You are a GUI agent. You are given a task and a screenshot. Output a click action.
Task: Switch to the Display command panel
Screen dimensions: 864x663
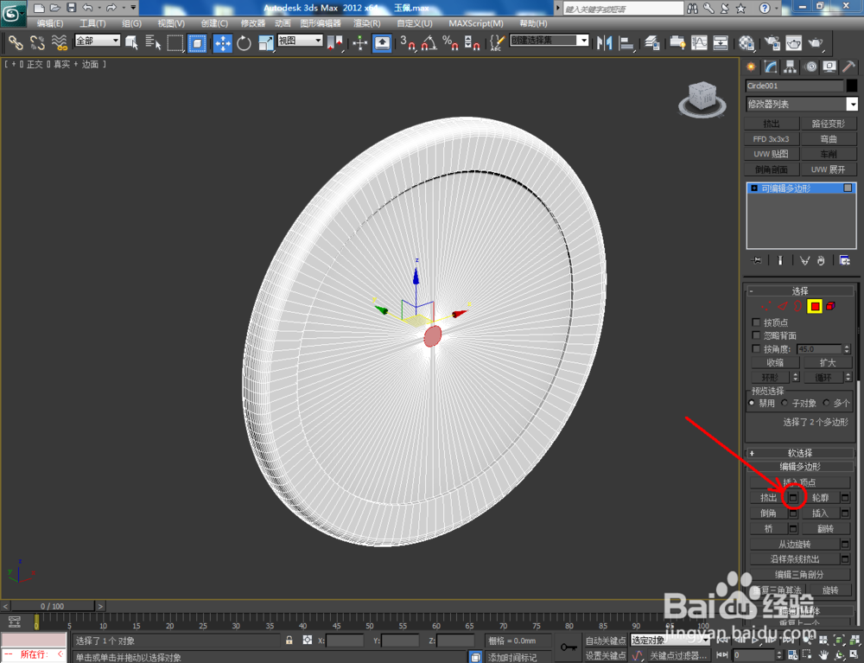pyautogui.click(x=829, y=67)
